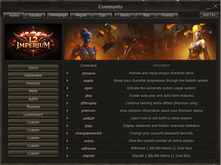221x165 pixels.
Task: Click the .rebirth command text
Action: (x=88, y=81)
